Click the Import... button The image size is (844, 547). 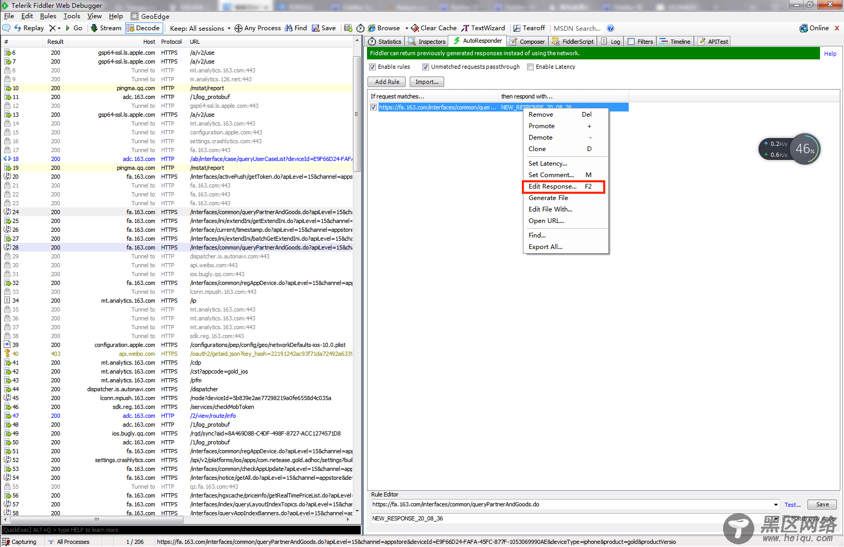[x=427, y=82]
